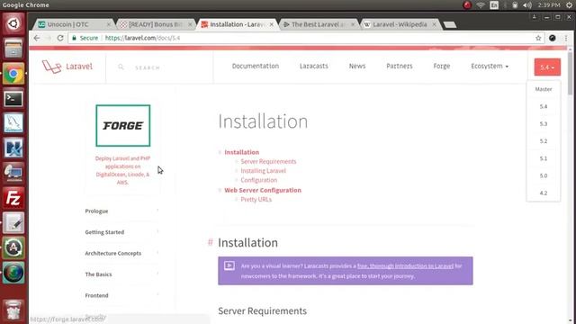The width and height of the screenshot is (576, 324).
Task: Expand The Basics sidebar section
Action: (122, 274)
